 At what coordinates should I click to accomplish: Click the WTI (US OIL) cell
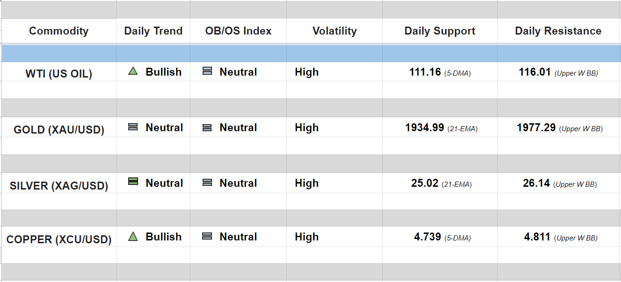(58, 74)
